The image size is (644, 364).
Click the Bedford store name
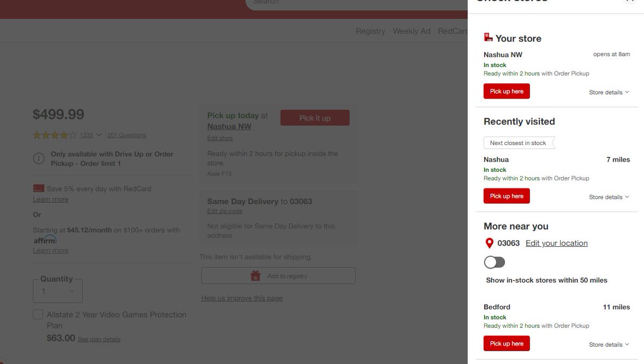(x=497, y=307)
